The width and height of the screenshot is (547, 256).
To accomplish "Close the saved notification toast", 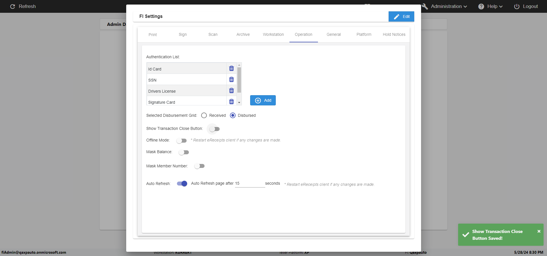I will (x=539, y=231).
